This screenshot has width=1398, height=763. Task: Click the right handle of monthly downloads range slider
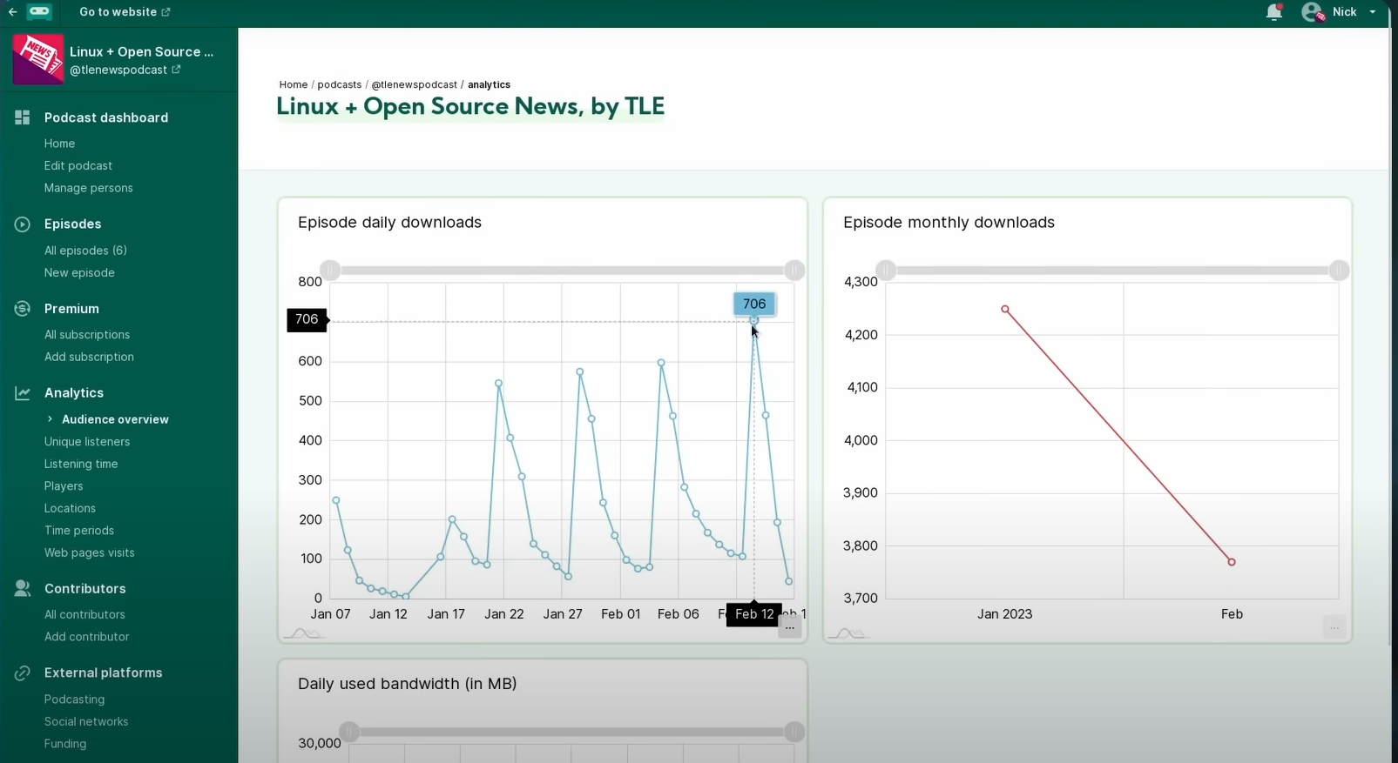coord(1339,271)
